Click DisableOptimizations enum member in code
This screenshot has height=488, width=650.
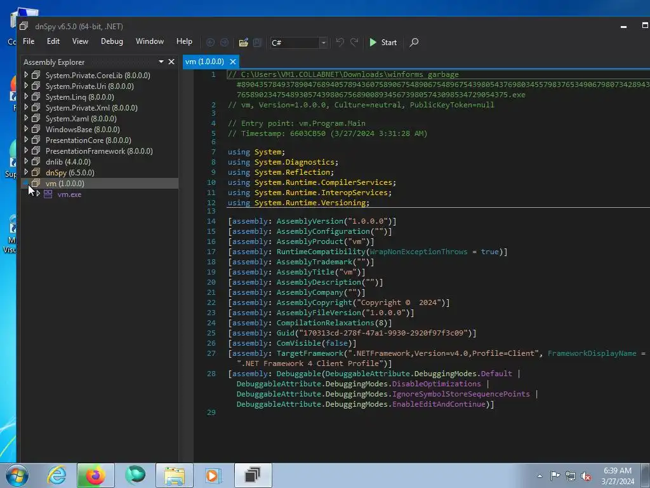pos(437,384)
